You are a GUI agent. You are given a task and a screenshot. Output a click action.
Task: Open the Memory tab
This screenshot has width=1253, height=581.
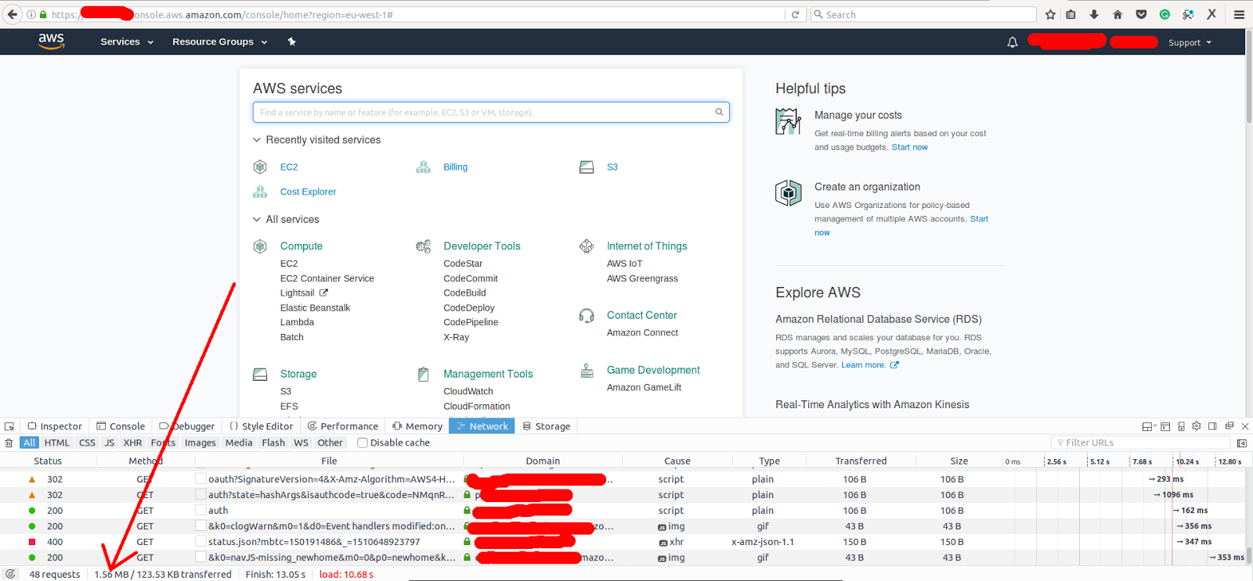coord(417,426)
